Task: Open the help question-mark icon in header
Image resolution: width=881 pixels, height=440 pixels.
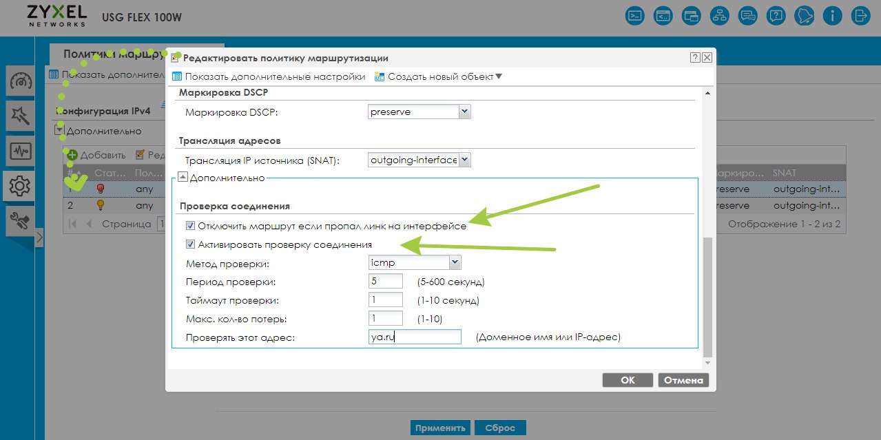Action: click(776, 14)
